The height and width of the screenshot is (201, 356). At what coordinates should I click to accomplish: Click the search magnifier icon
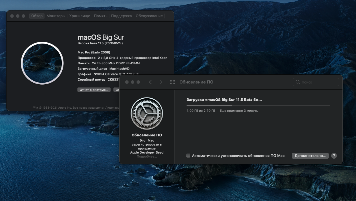point(298,82)
